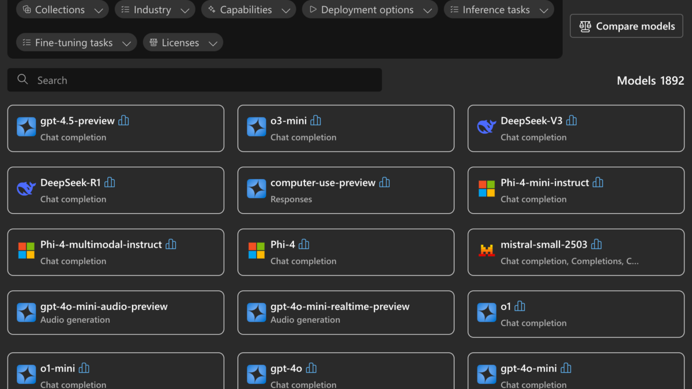
Task: Click the benchmark chart icon beside the gpt-4o title
Action: 311,368
